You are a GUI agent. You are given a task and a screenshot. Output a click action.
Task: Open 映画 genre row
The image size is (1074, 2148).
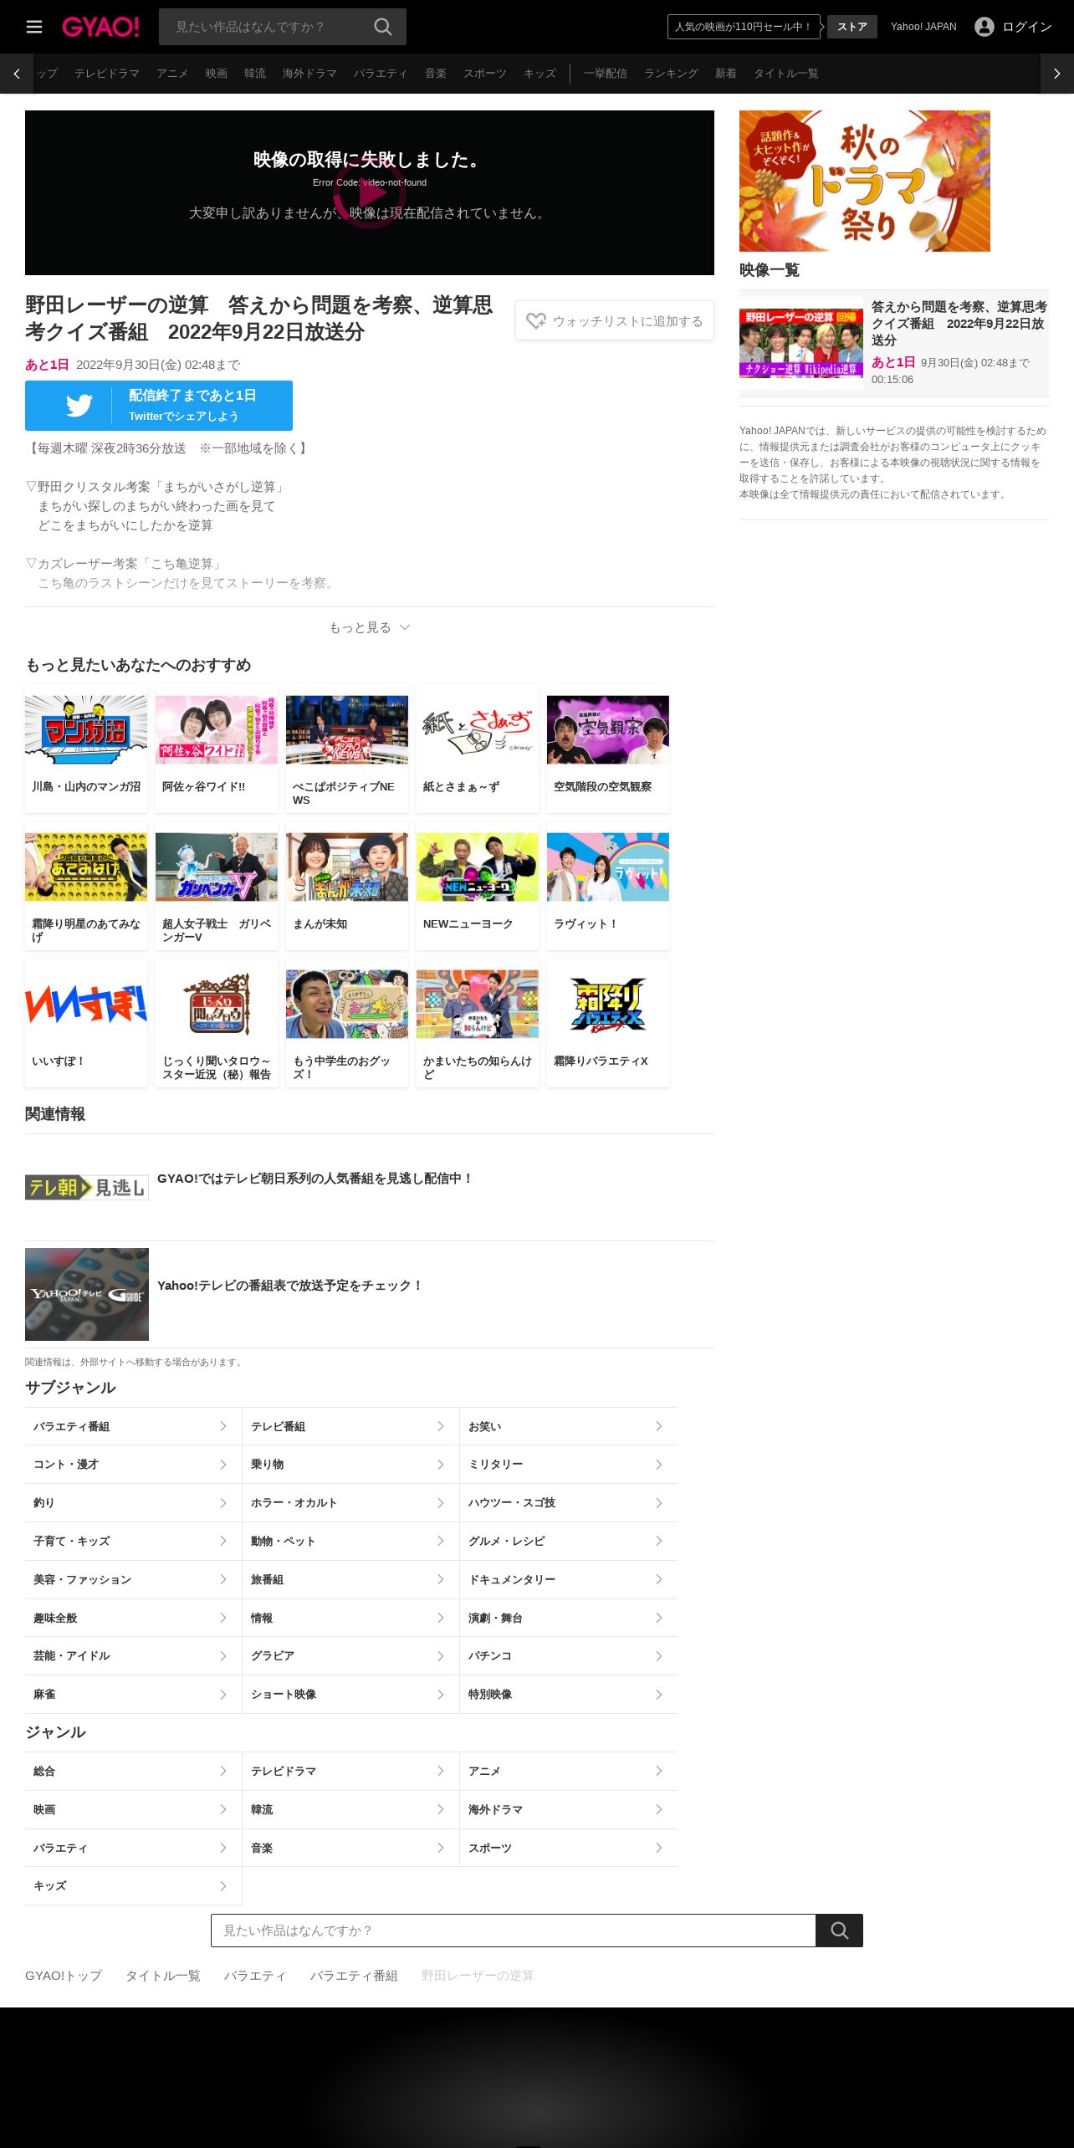click(133, 1809)
